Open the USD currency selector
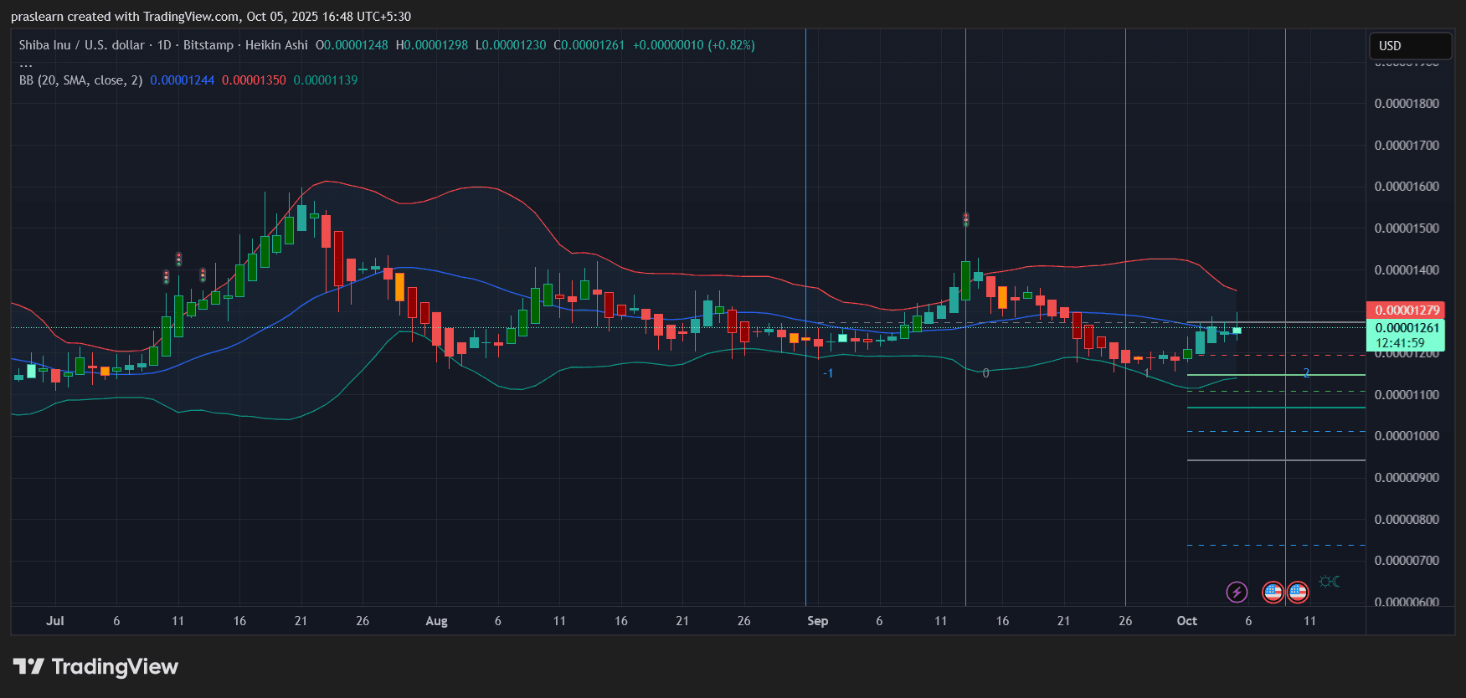Image resolution: width=1466 pixels, height=698 pixels. [1409, 46]
